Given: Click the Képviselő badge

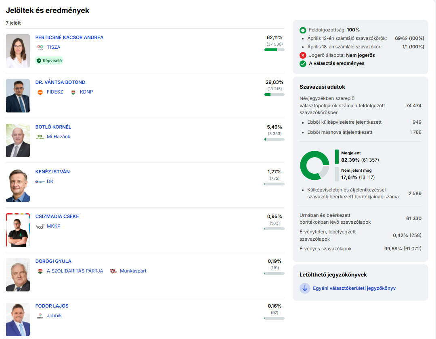Looking at the screenshot, I should click(x=49, y=60).
